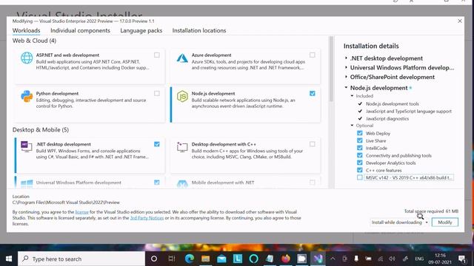Uncheck C++ core features option
474x266 pixels.
tap(360, 170)
